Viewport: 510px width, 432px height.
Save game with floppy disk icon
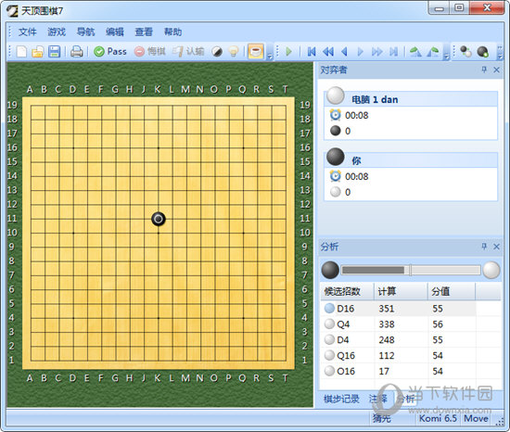[x=54, y=51]
